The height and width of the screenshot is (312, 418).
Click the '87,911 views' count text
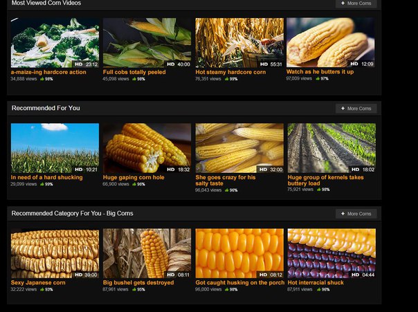coord(300,289)
